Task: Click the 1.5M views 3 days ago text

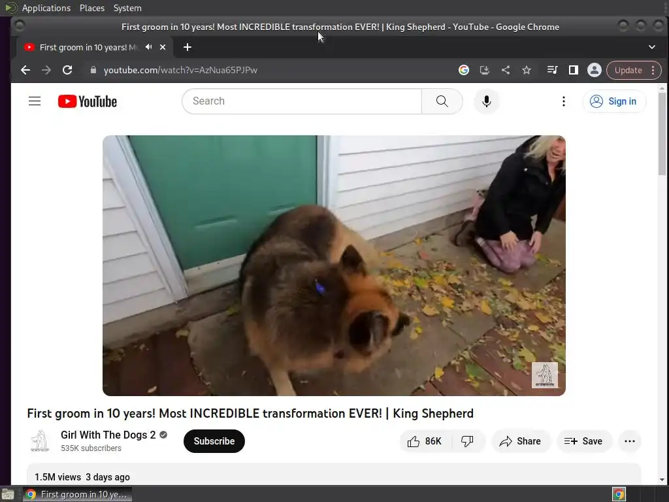Action: (82, 477)
